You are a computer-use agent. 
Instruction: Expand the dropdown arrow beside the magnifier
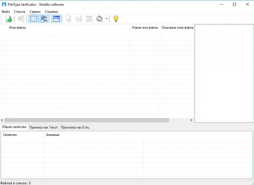click(x=106, y=19)
